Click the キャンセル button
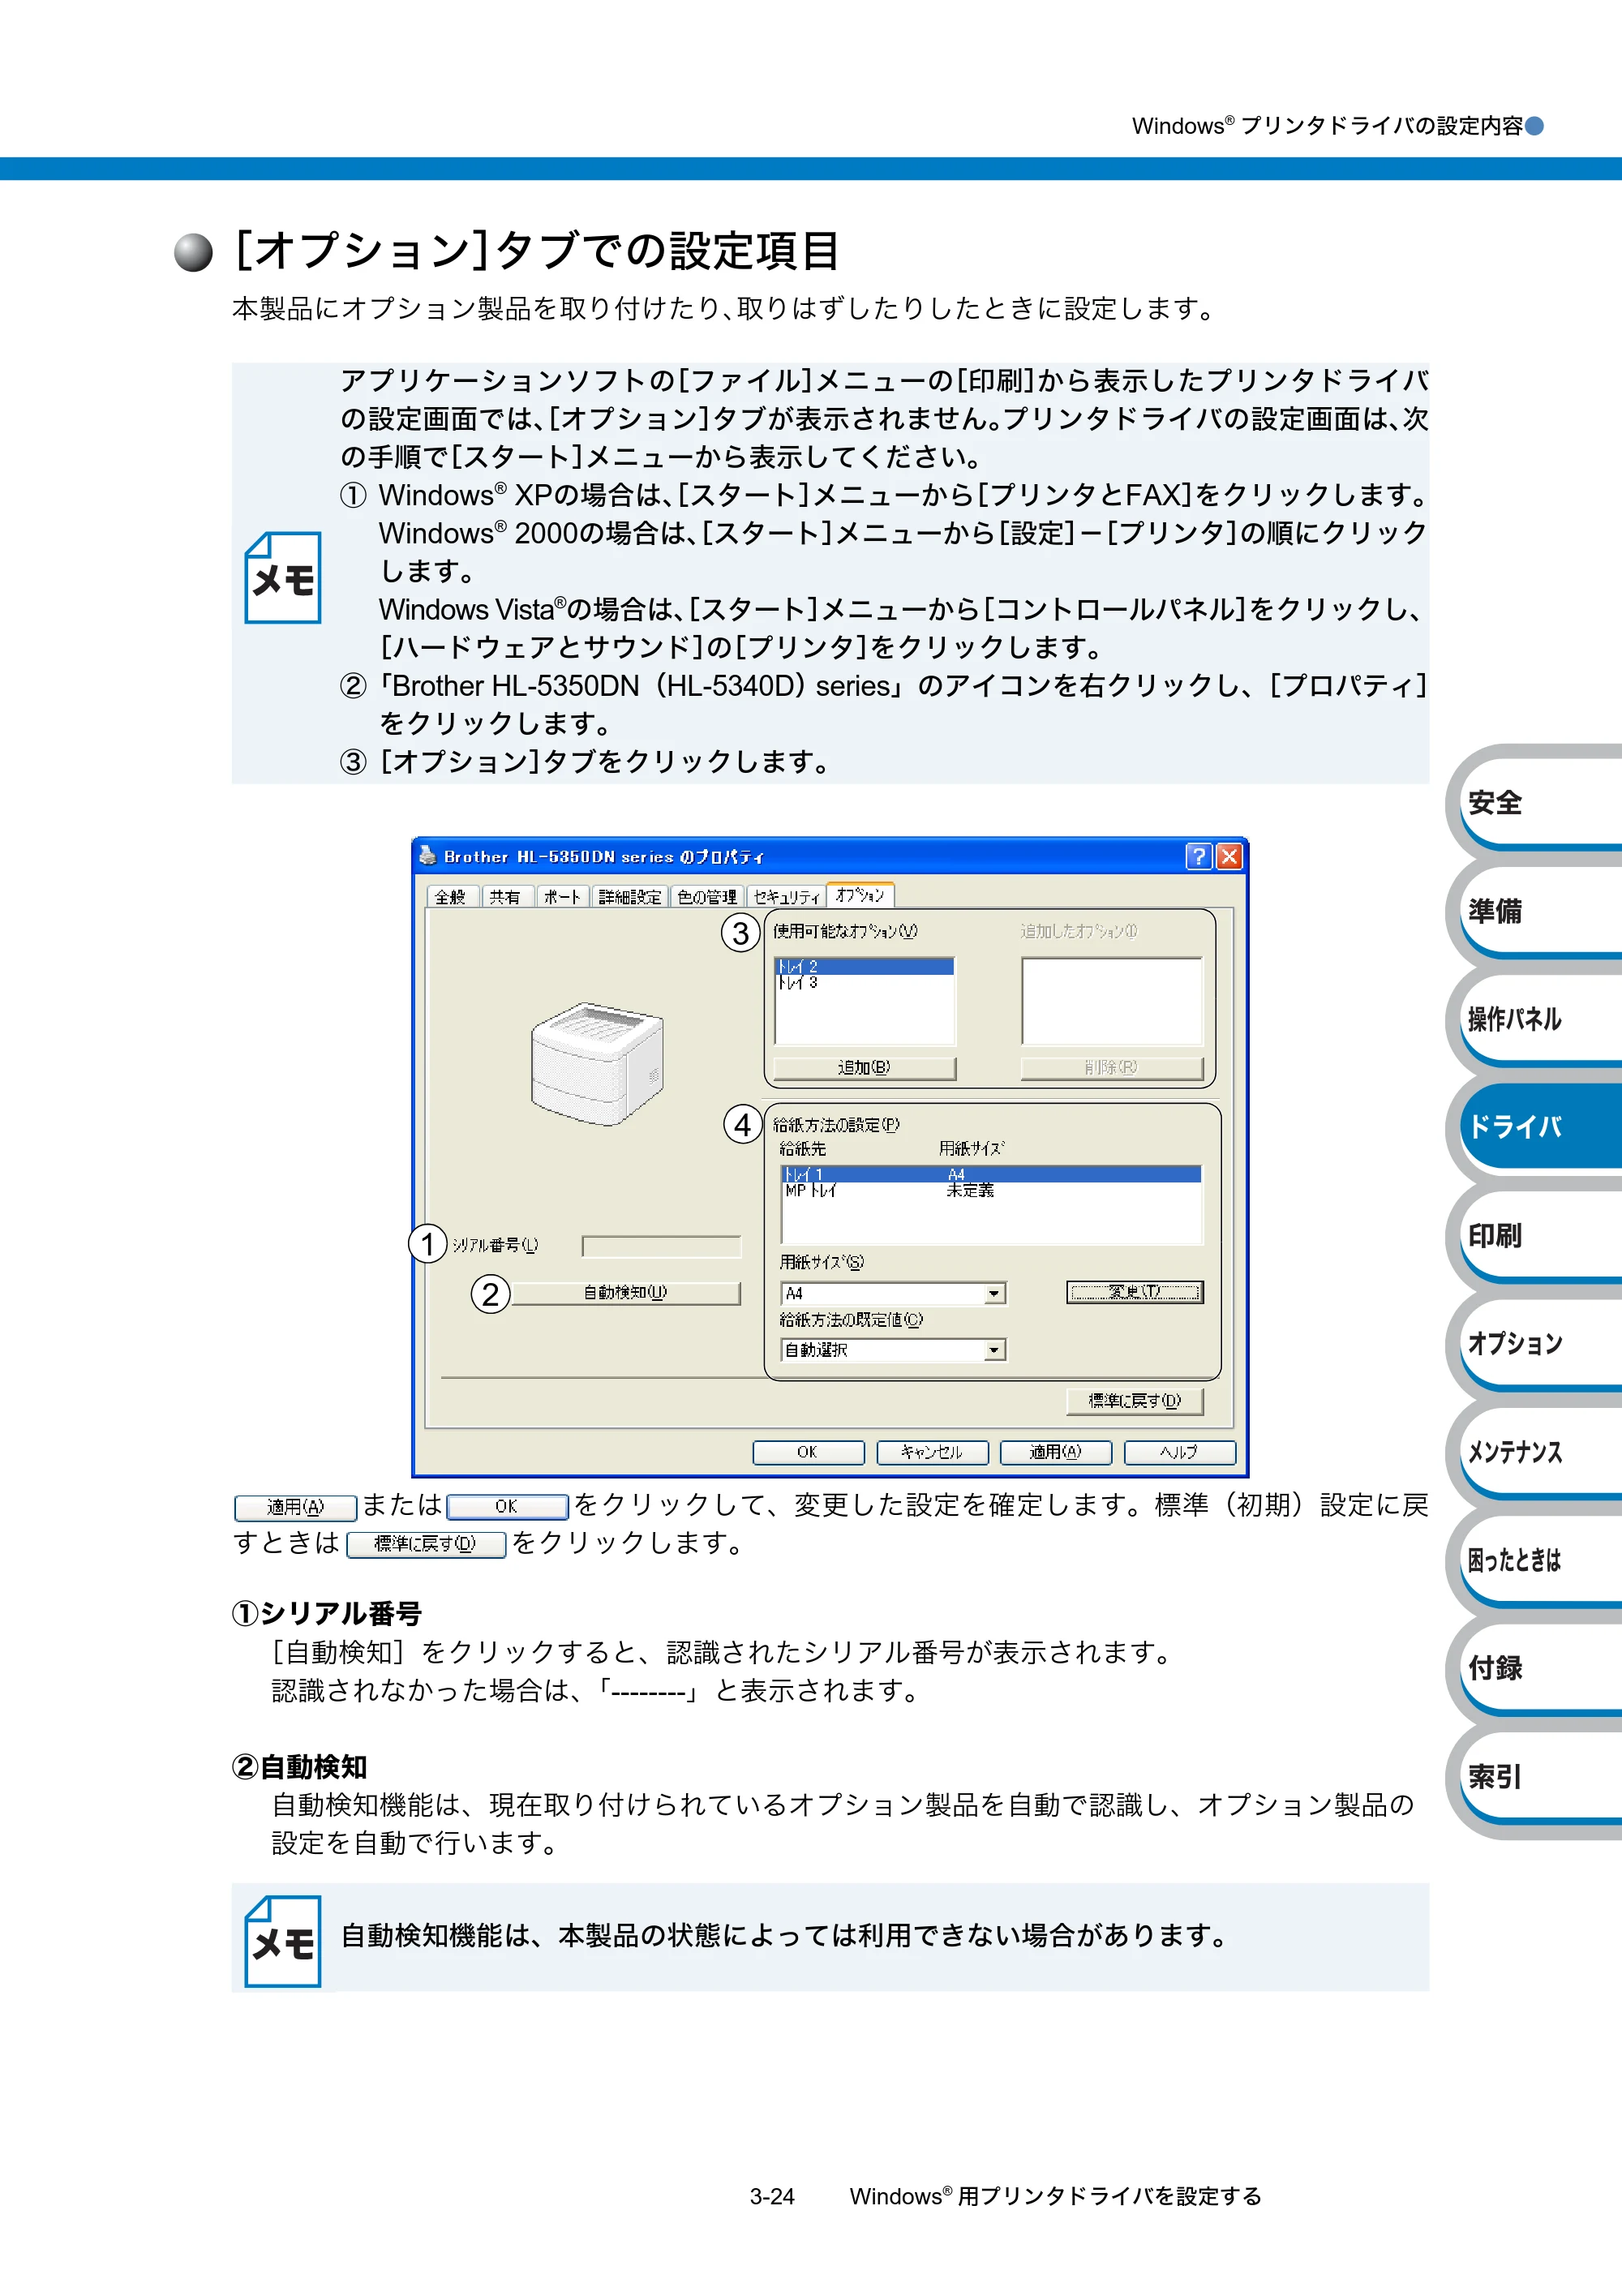 tap(932, 1452)
